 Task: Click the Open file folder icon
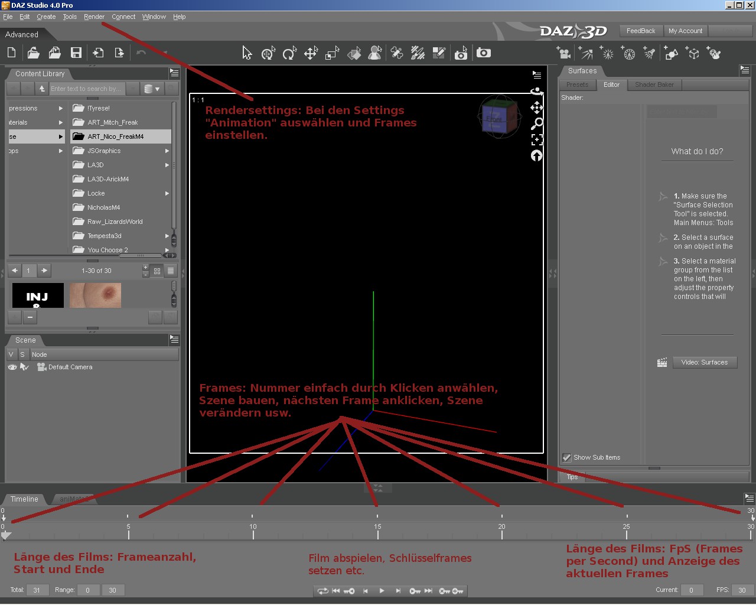34,53
